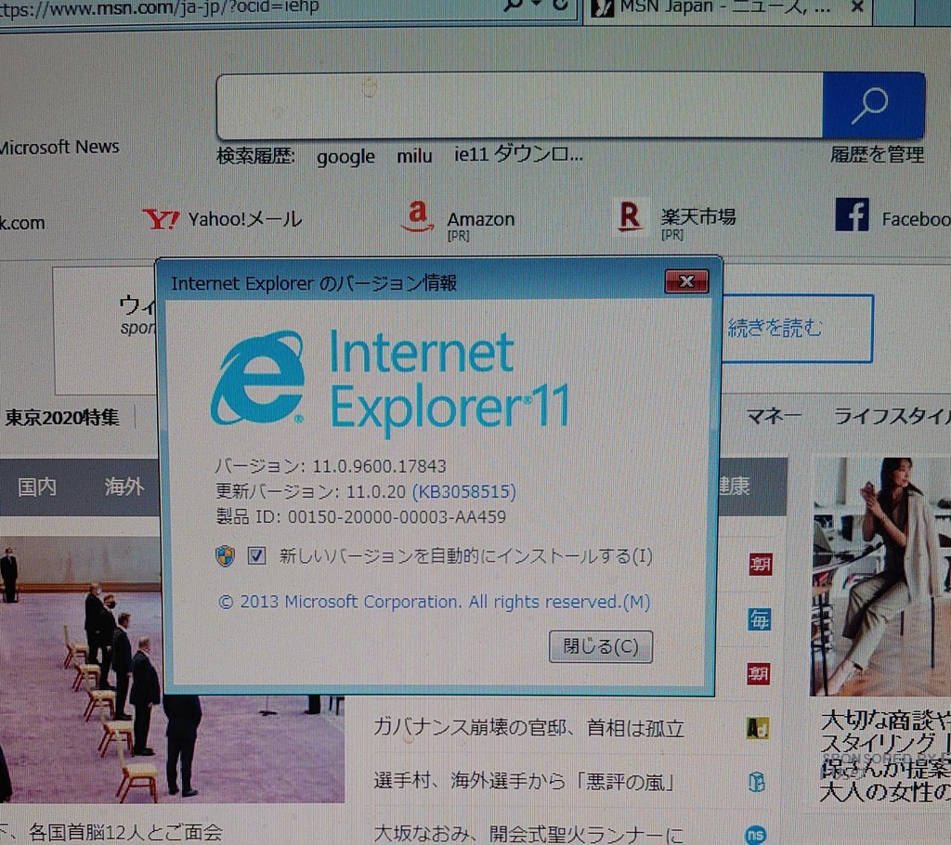This screenshot has height=845, width=951.
Task: Click the Facebook 'f' logo icon
Action: [853, 214]
